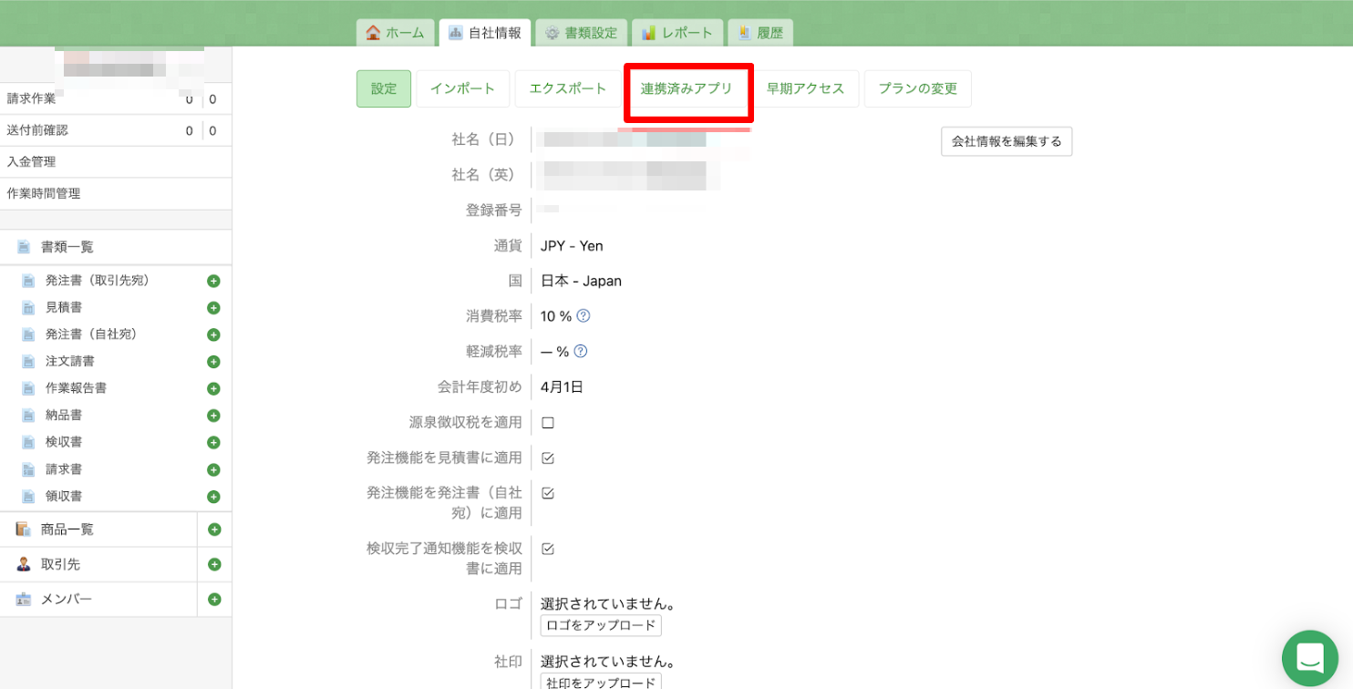Toggle the 源泉徴収税を適用 checkbox

pos(548,423)
